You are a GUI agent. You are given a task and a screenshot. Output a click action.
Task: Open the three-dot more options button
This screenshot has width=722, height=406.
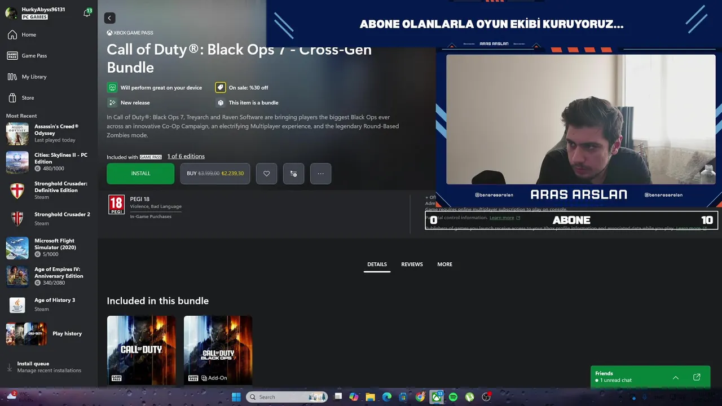[320, 174]
